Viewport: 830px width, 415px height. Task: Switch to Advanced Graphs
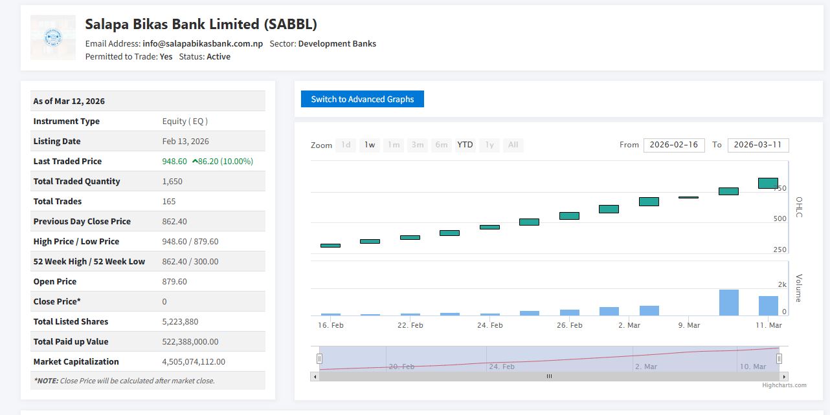[x=362, y=99]
